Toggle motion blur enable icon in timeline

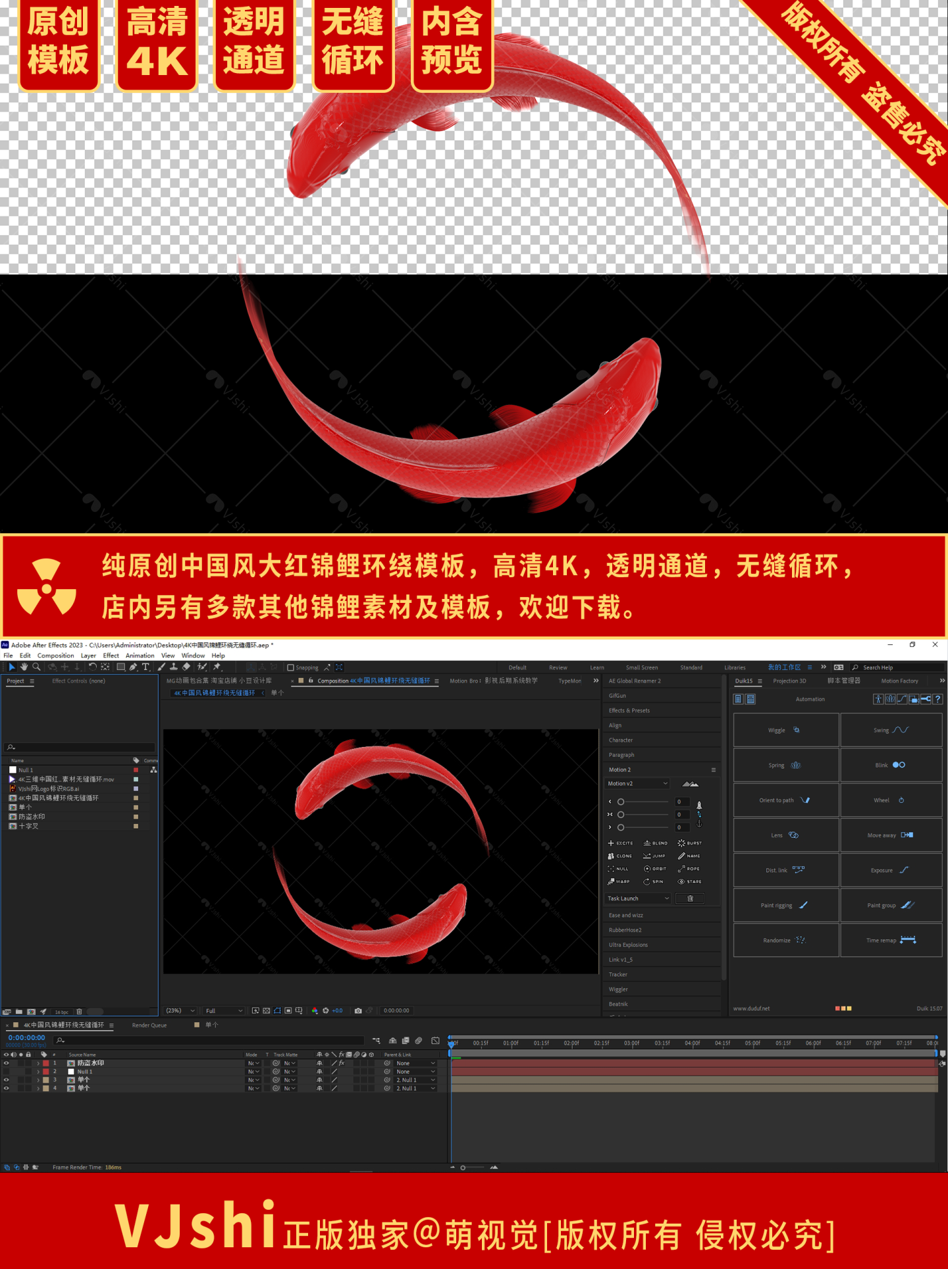418,1041
